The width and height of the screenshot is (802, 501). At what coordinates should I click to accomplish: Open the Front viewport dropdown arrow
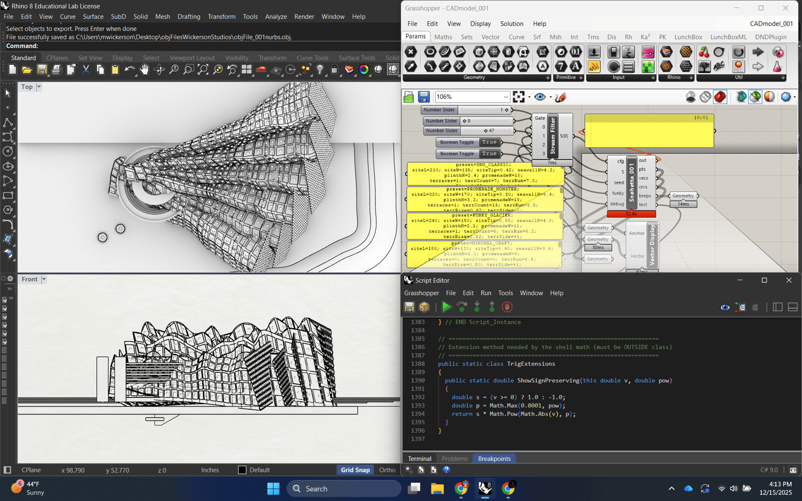(44, 279)
